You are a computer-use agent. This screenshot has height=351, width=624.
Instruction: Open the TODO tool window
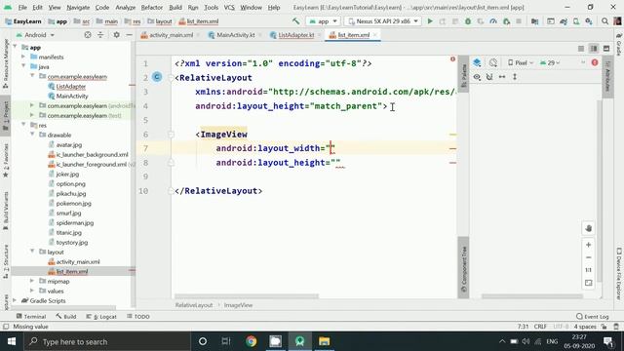pyautogui.click(x=138, y=316)
